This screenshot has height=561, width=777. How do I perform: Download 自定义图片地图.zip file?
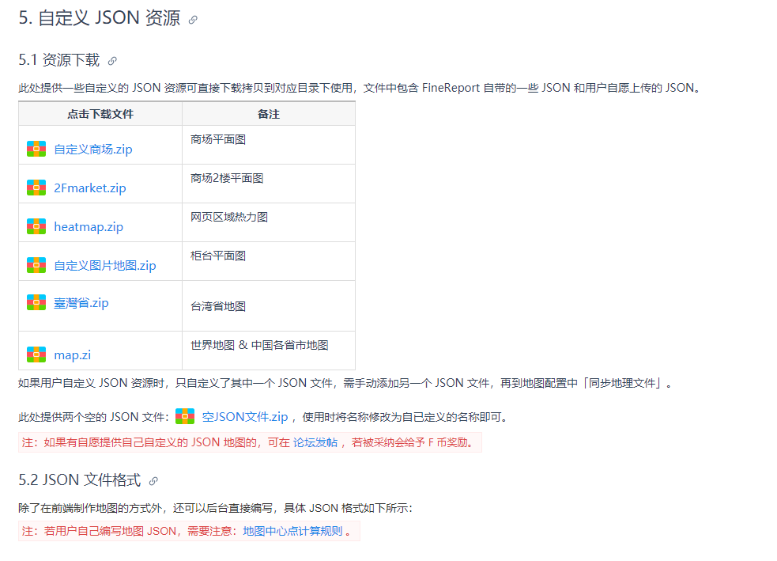(105, 265)
